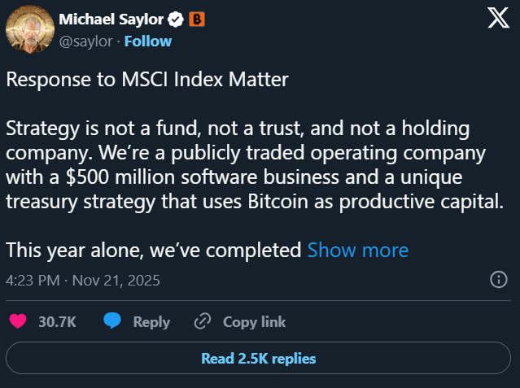Viewport: 520px width, 388px height.
Task: Like the tweet with the heart icon
Action: pyautogui.click(x=17, y=322)
